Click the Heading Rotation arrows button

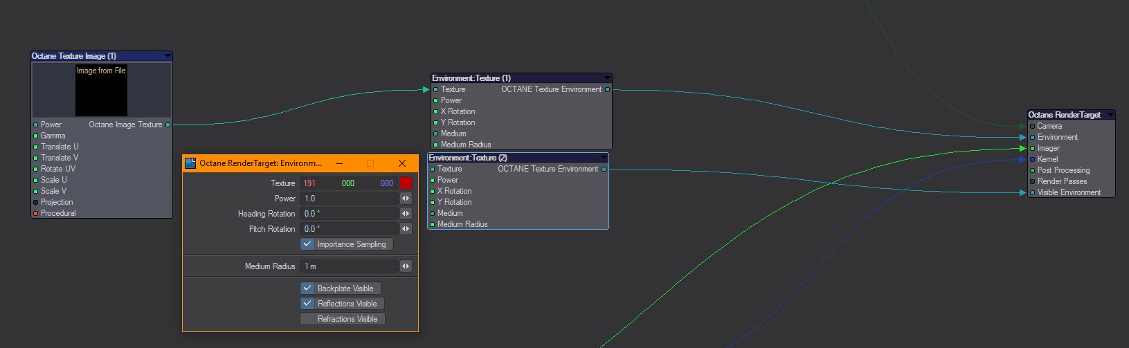[406, 214]
